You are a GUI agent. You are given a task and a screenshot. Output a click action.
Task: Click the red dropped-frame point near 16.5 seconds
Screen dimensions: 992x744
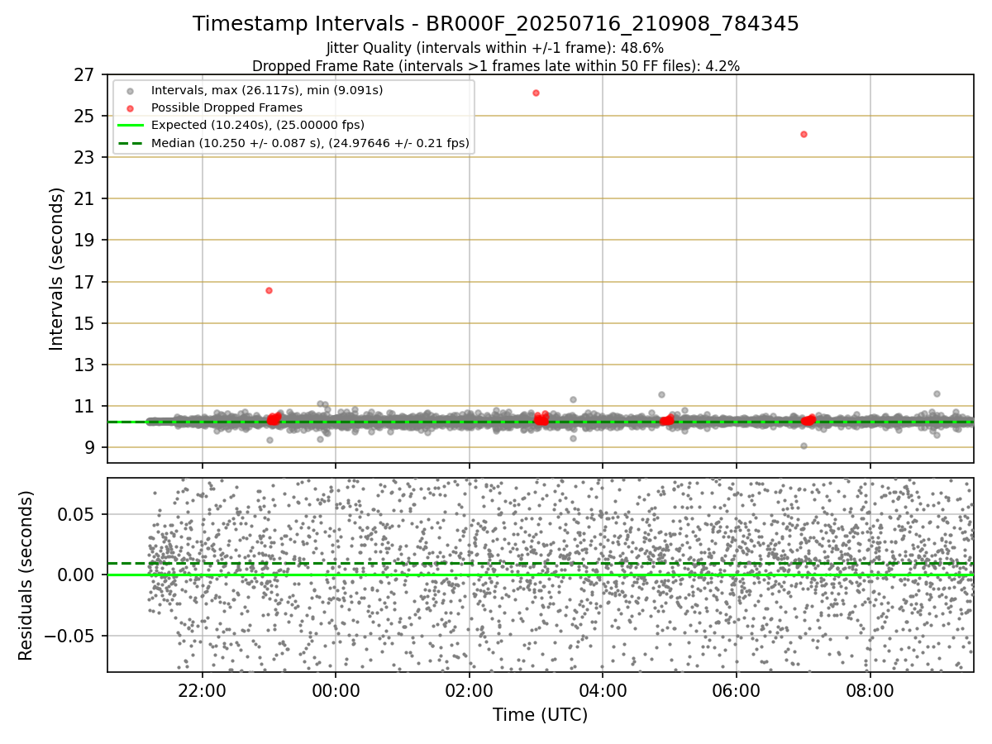(x=269, y=290)
